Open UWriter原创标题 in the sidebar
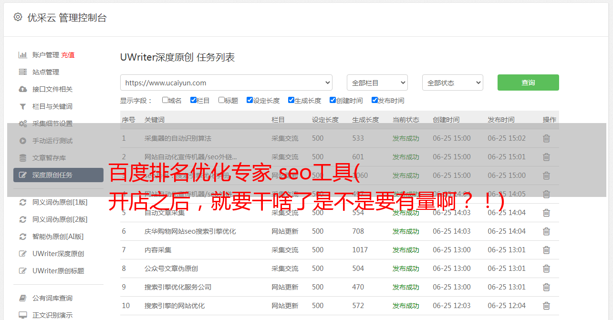The image size is (613, 320). coord(58,271)
